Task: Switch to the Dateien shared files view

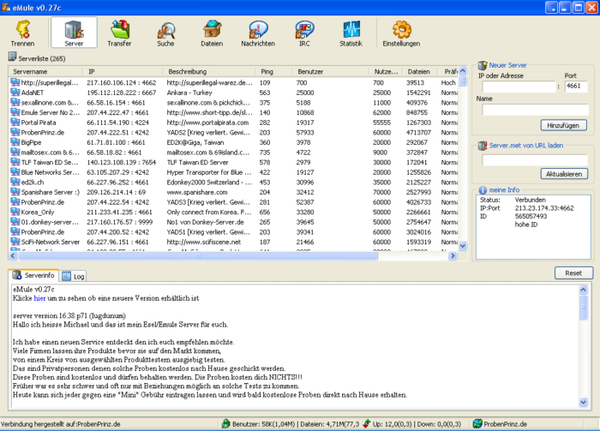Action: point(212,32)
